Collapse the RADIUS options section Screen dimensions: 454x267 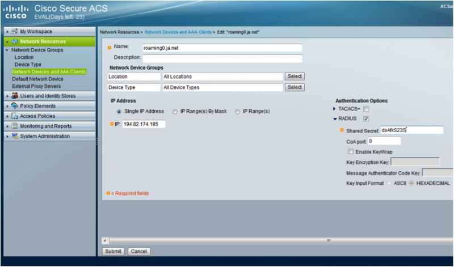[x=335, y=118]
